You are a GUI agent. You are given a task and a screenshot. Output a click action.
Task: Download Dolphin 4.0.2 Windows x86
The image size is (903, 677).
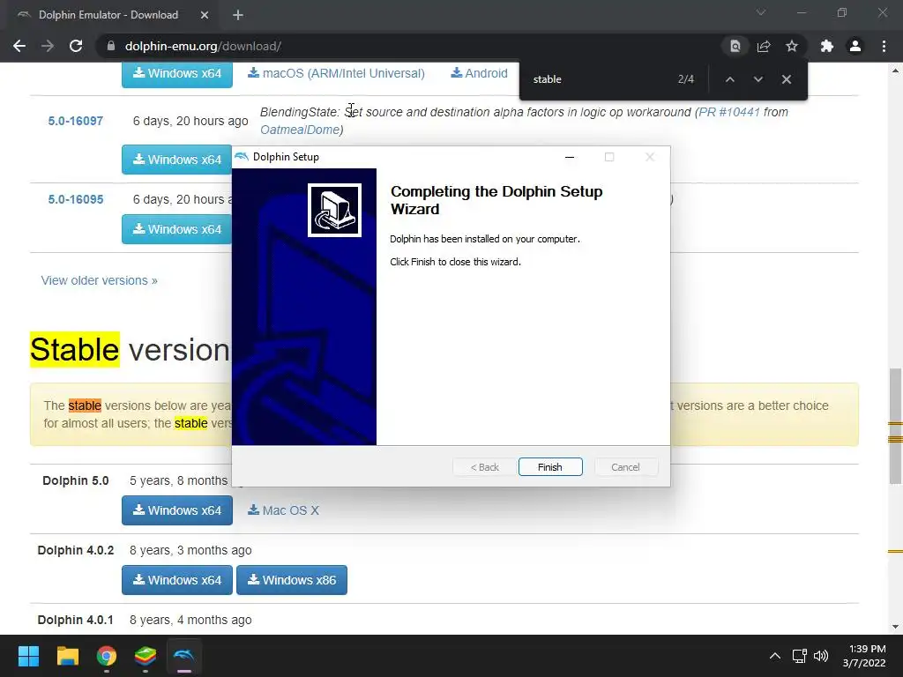coord(291,580)
